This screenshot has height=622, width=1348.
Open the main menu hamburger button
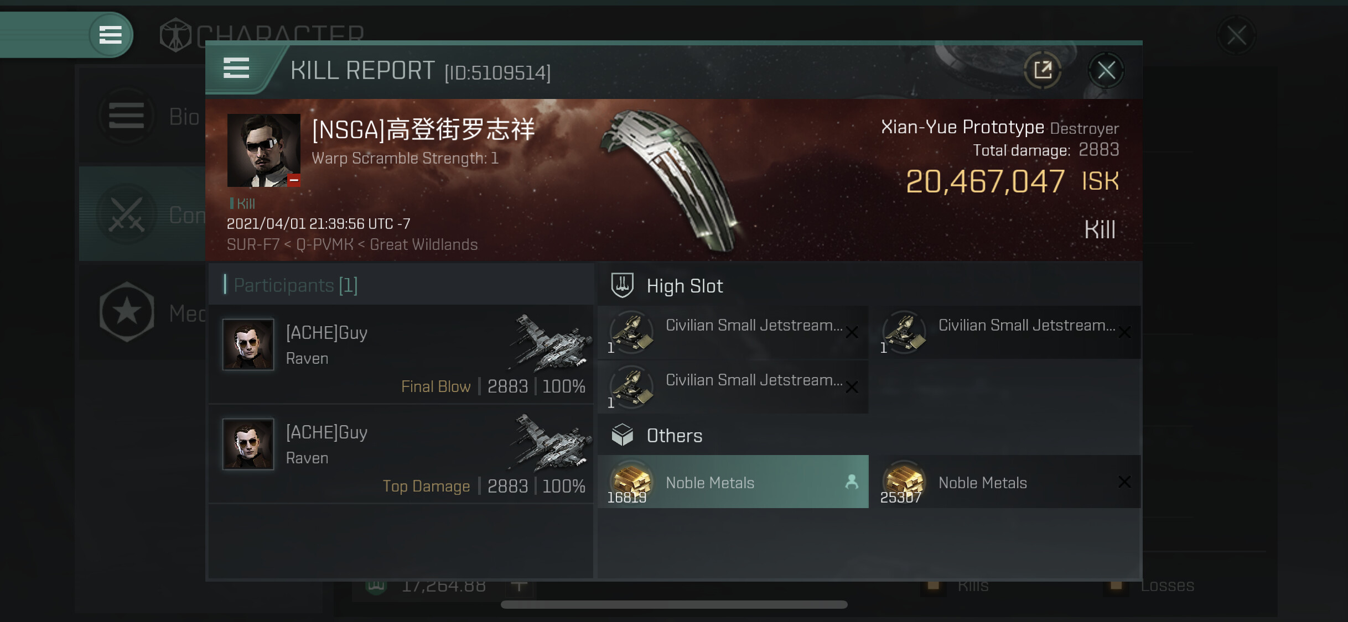pos(111,35)
